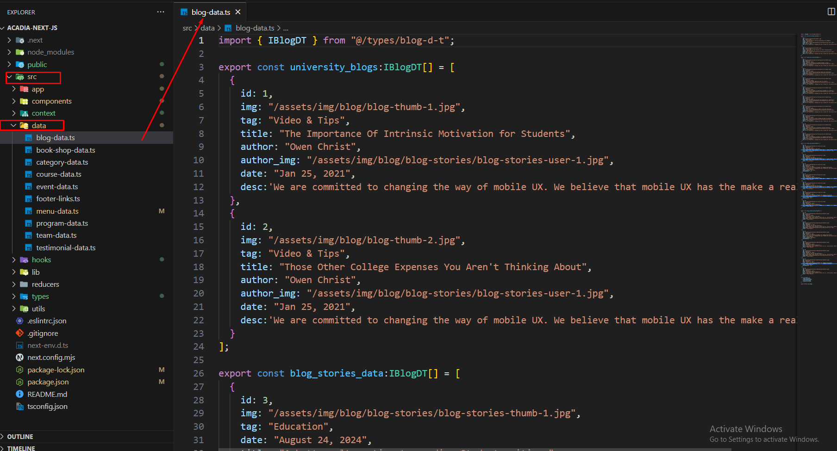Click the "@/types/blog-d-t" import path
The width and height of the screenshot is (837, 451).
click(400, 40)
